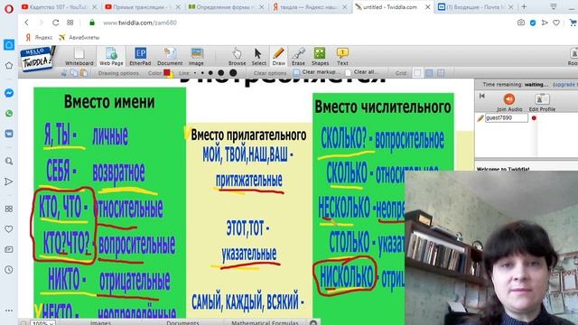Open History clock in sidebar
The height and width of the screenshot is (325, 578).
[9, 270]
